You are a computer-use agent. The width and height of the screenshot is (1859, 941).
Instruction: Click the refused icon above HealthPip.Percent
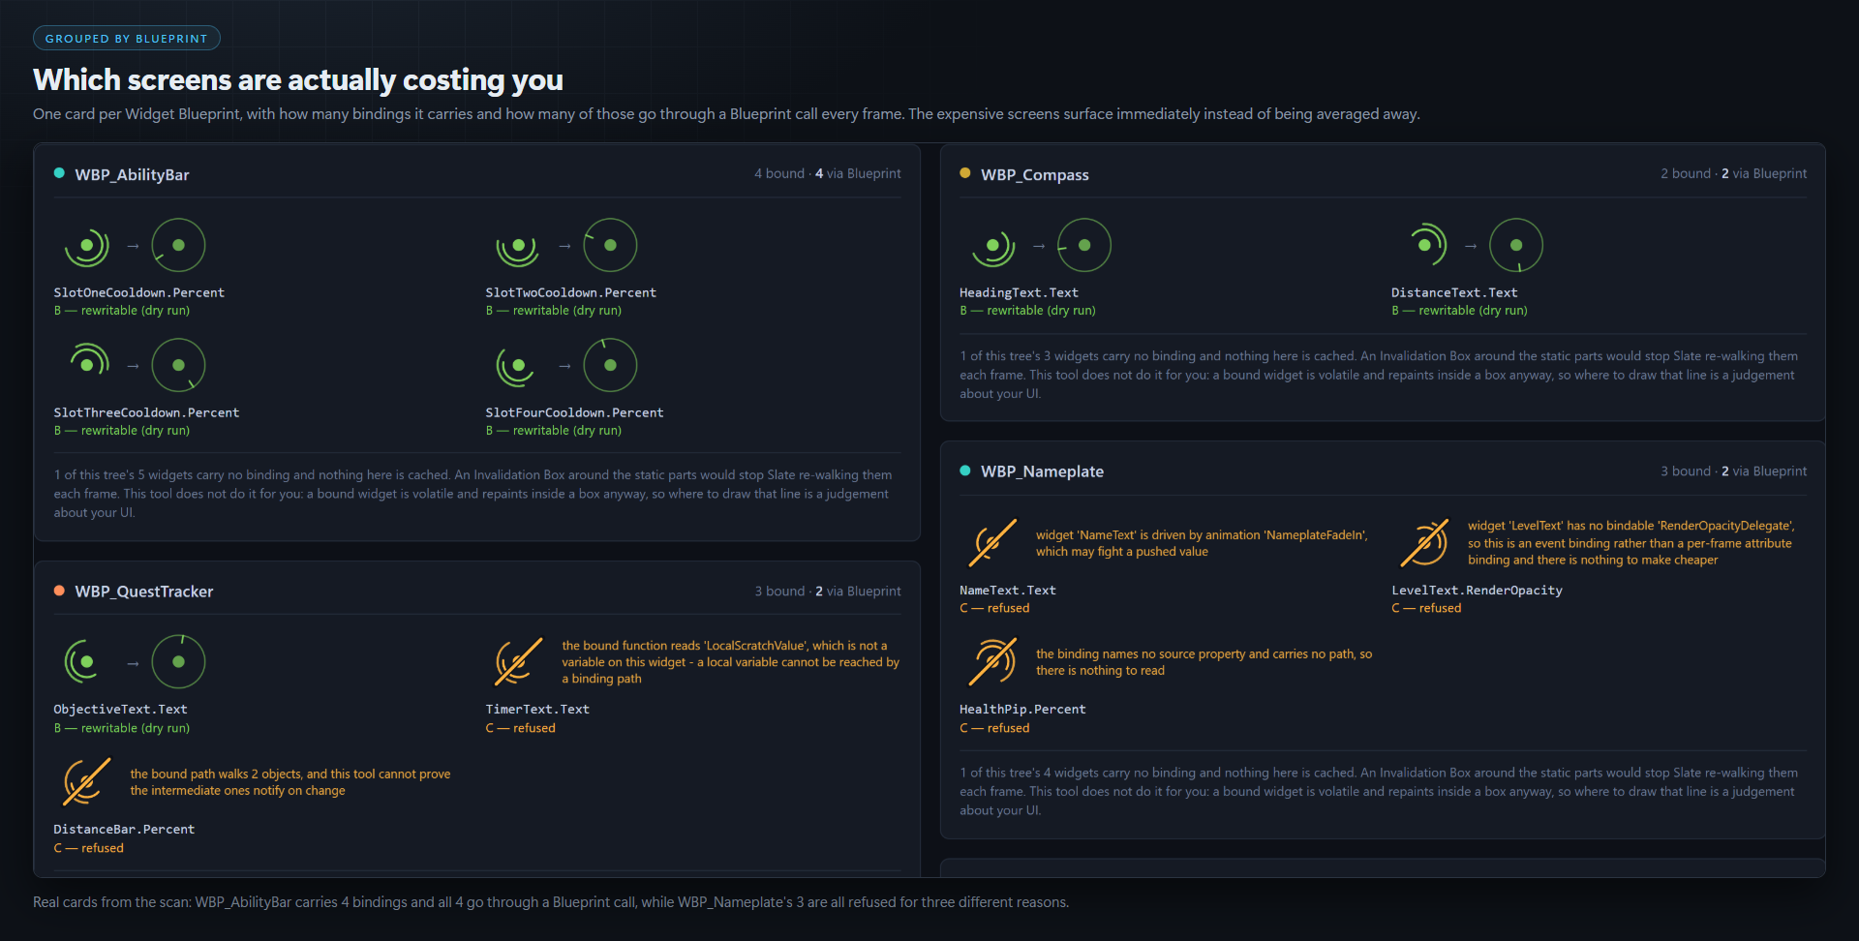pos(992,662)
